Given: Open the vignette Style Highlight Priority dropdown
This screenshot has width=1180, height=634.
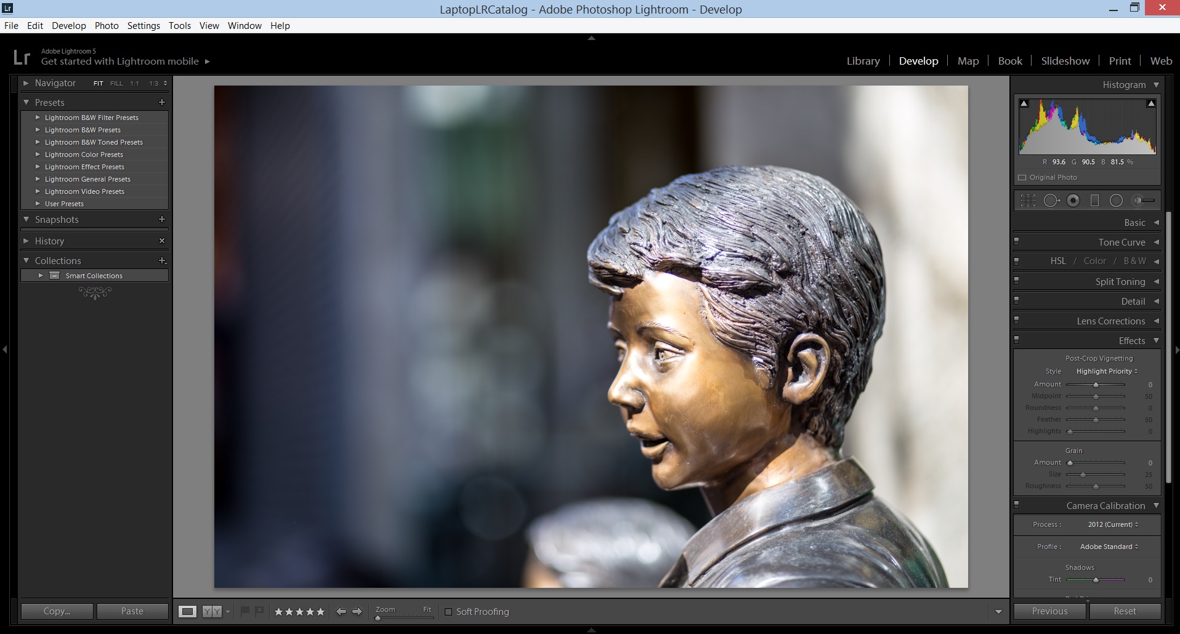Looking at the screenshot, I should (1107, 371).
